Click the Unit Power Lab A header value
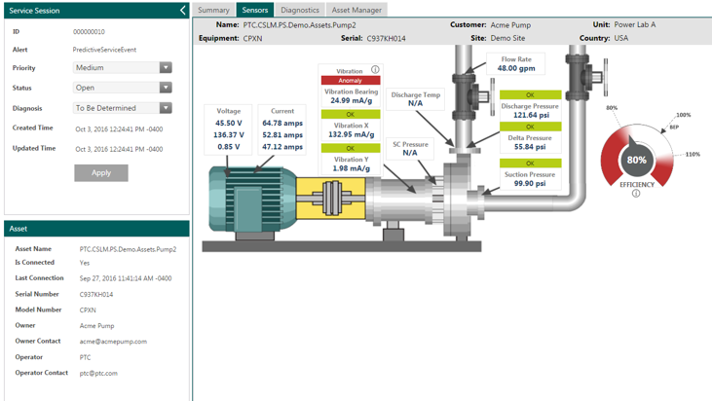The image size is (712, 401). [635, 24]
